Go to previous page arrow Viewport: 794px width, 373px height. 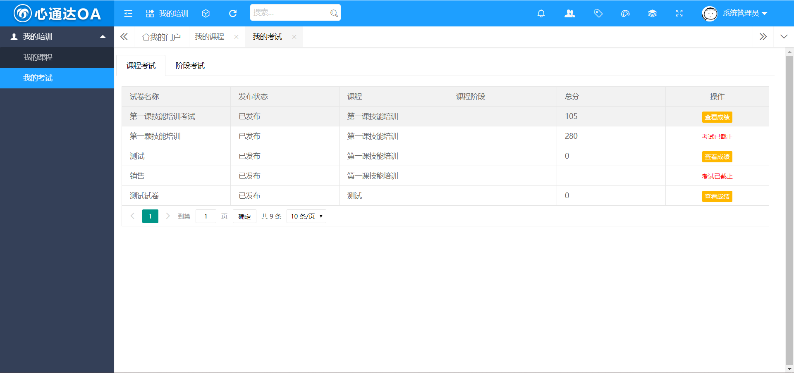pos(132,216)
